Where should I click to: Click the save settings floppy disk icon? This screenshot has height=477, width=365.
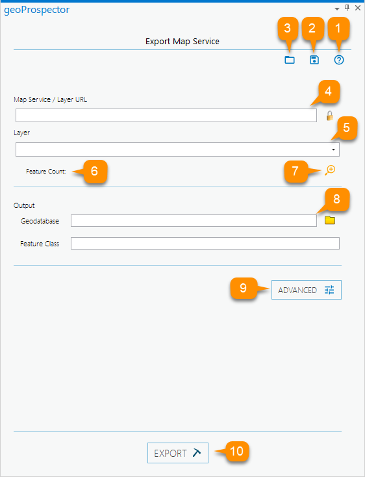pyautogui.click(x=314, y=60)
